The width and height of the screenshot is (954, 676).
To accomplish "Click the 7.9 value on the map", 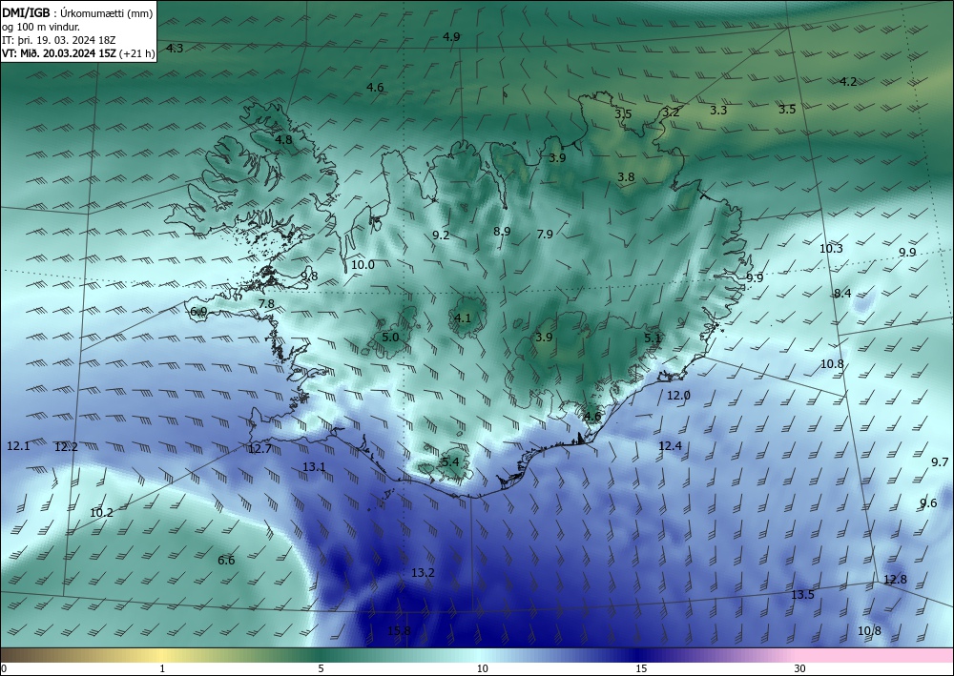I will (x=545, y=234).
